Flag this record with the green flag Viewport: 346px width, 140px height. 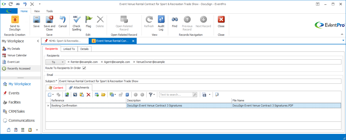[x=88, y=22]
